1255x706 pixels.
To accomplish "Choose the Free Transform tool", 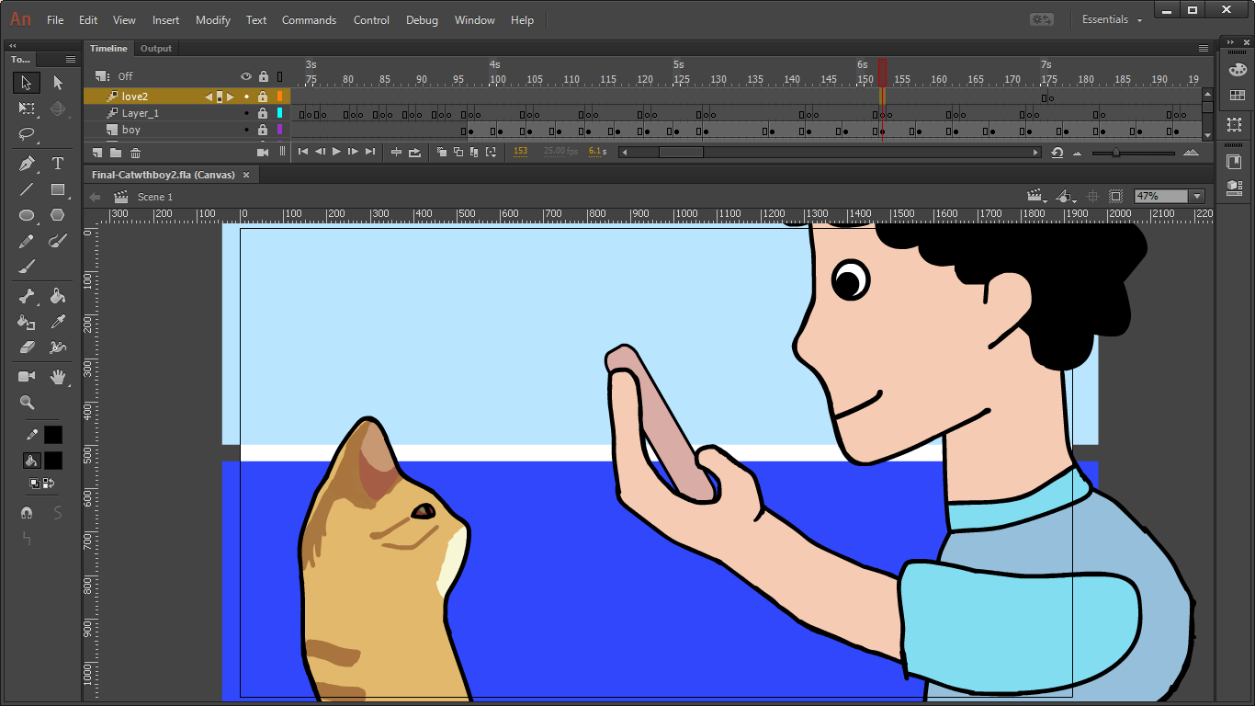I will (x=27, y=108).
